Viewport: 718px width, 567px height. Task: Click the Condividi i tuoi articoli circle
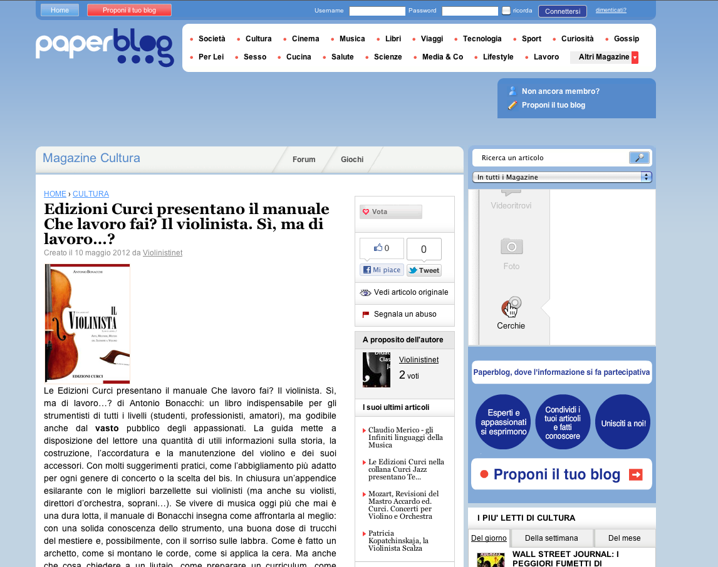click(563, 422)
